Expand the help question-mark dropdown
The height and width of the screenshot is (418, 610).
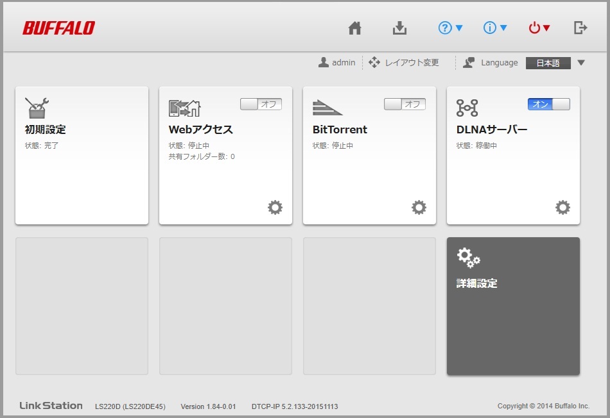pyautogui.click(x=450, y=28)
